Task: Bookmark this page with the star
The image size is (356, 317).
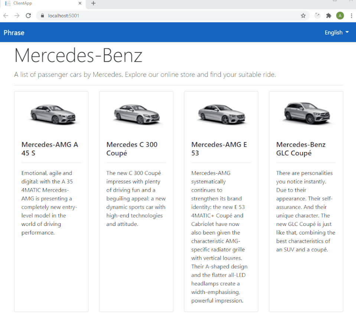Action: pos(303,16)
